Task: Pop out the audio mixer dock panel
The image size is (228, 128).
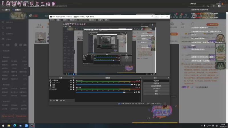Action: (x=141, y=78)
